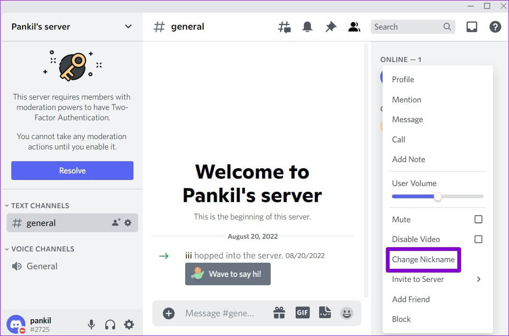Select Add Friend menu entry
The image size is (509, 336).
coord(436,299)
